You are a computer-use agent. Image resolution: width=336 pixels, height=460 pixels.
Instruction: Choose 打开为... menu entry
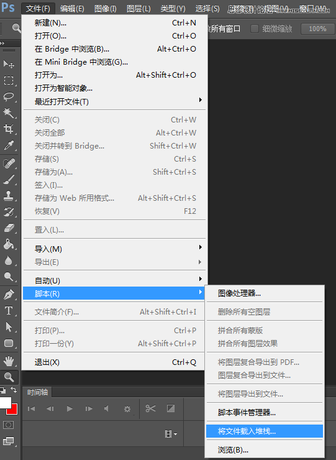[115, 75]
